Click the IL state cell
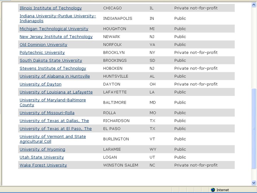The image size is (257, 193). (152, 8)
